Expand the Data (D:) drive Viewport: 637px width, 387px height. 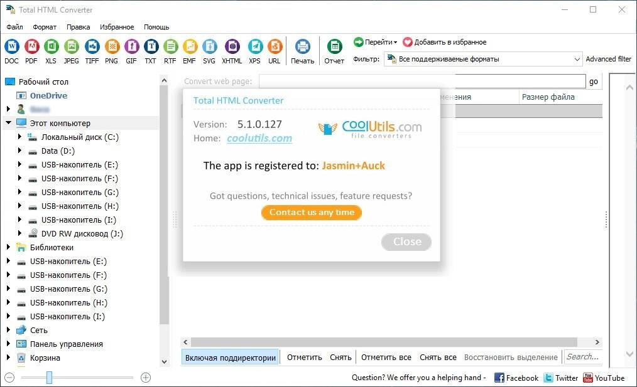[19, 151]
